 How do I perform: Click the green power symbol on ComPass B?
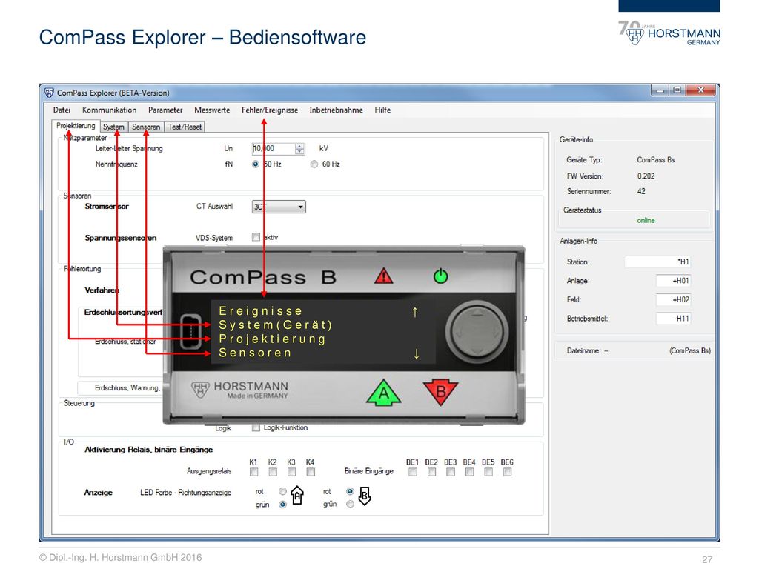click(440, 276)
